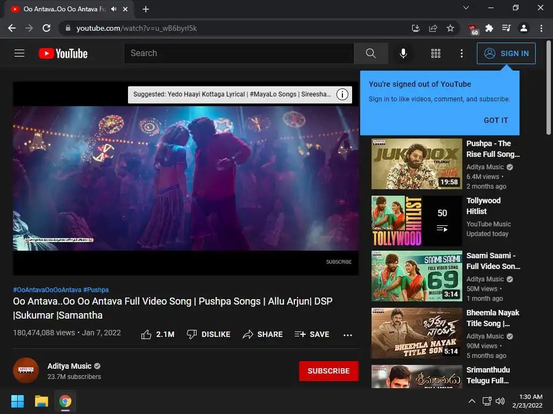Open the clock showing 1:30 AM
Image resolution: width=553 pixels, height=414 pixels.
click(x=527, y=401)
